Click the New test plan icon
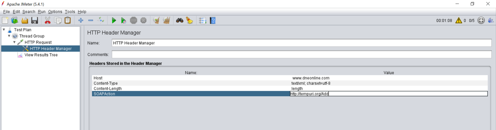 pyautogui.click(x=5, y=20)
